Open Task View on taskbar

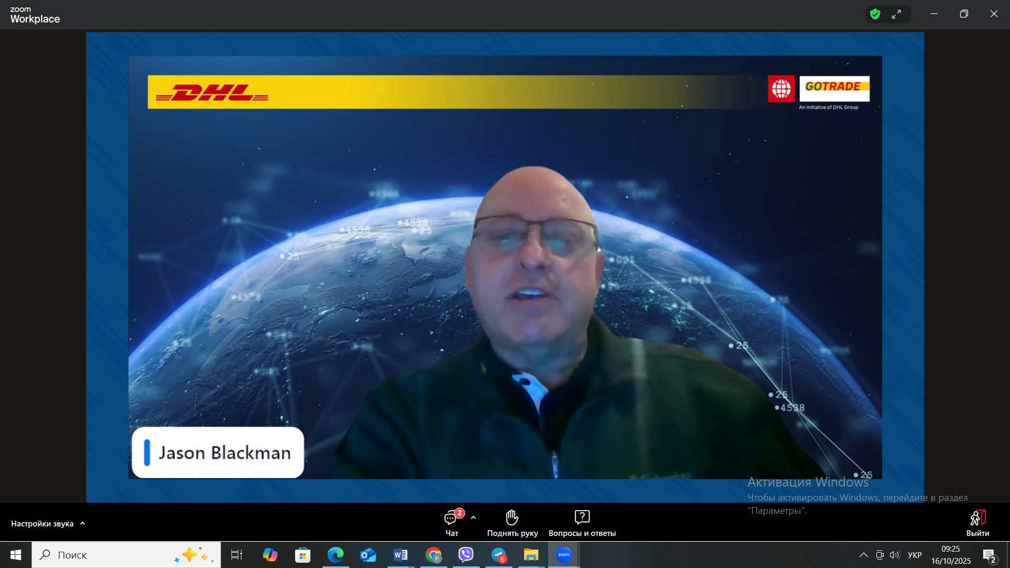(x=237, y=555)
